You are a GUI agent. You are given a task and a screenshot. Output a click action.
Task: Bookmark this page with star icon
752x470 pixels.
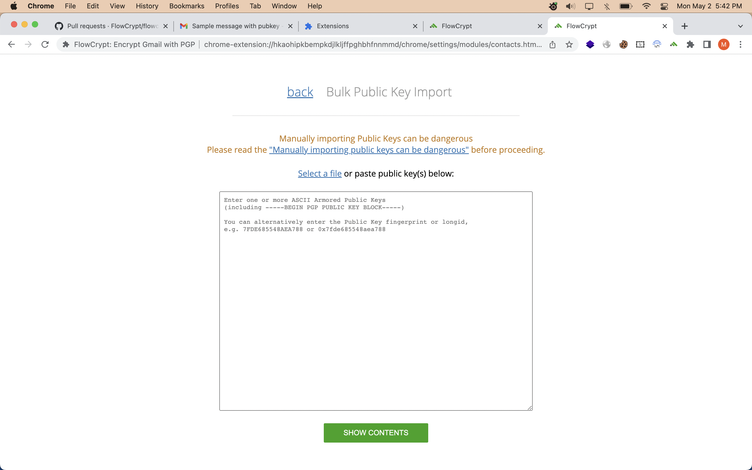coord(569,44)
